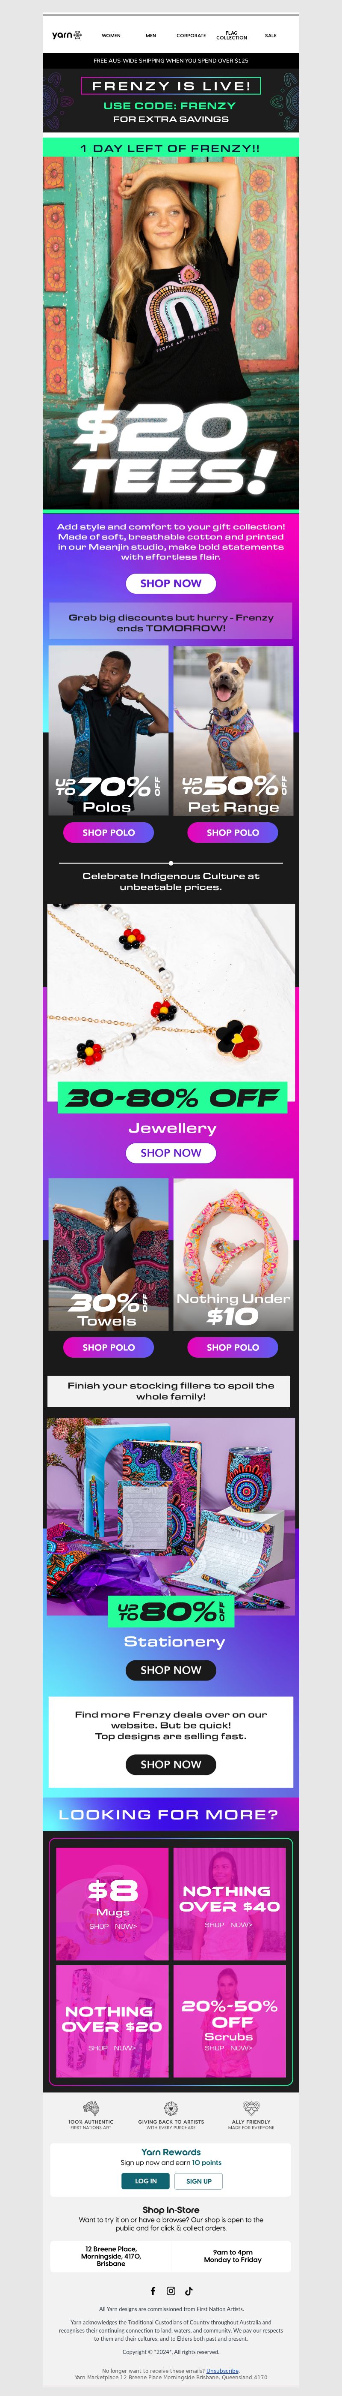Image resolution: width=342 pixels, height=2396 pixels.
Task: Open the Instagram icon in footer
Action: coord(171,2291)
